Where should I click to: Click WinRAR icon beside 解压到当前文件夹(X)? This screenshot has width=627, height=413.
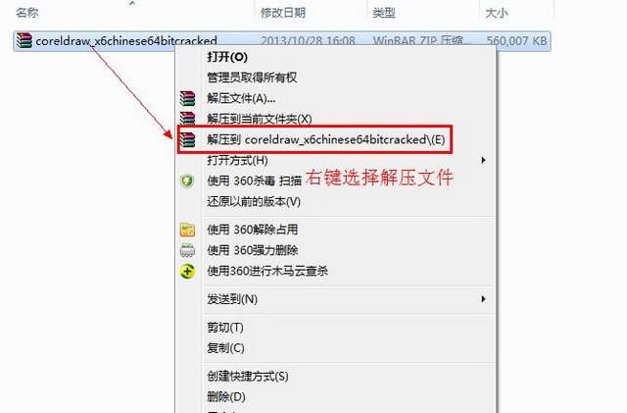(x=187, y=119)
